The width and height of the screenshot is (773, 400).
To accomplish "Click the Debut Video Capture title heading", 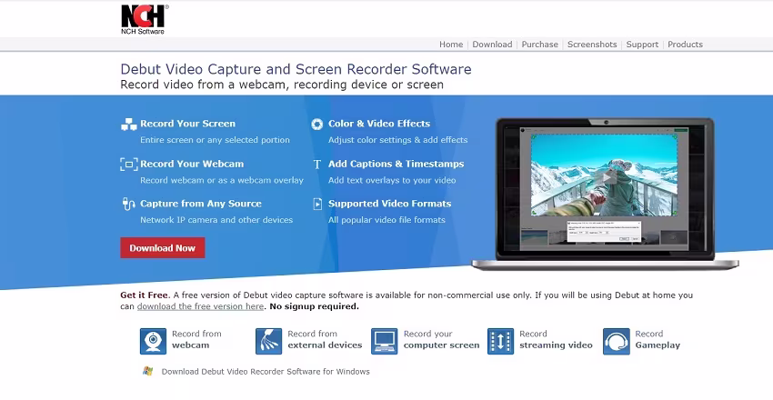I will [x=296, y=69].
